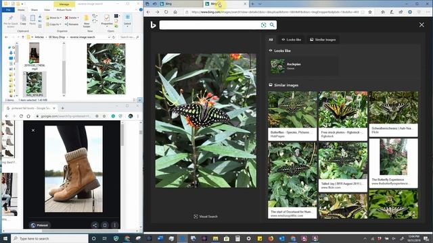The height and width of the screenshot is (243, 433).
Task: Click the Bing search magnifier icon
Action: (272, 25)
